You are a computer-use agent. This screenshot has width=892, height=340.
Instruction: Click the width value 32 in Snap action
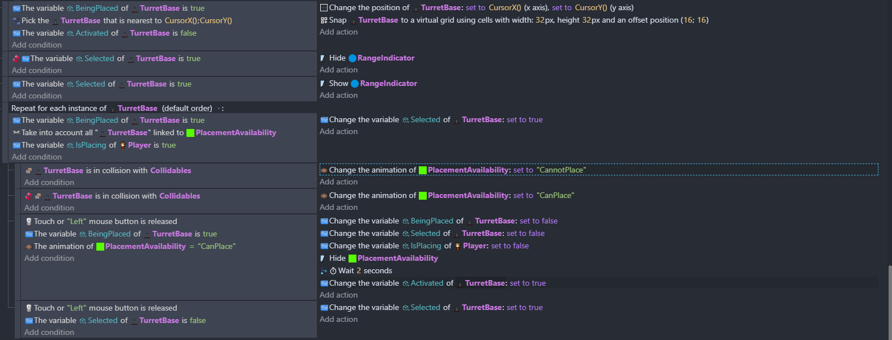tap(540, 20)
